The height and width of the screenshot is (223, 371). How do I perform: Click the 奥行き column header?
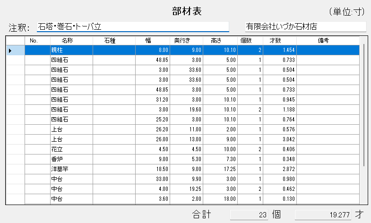tap(187, 41)
